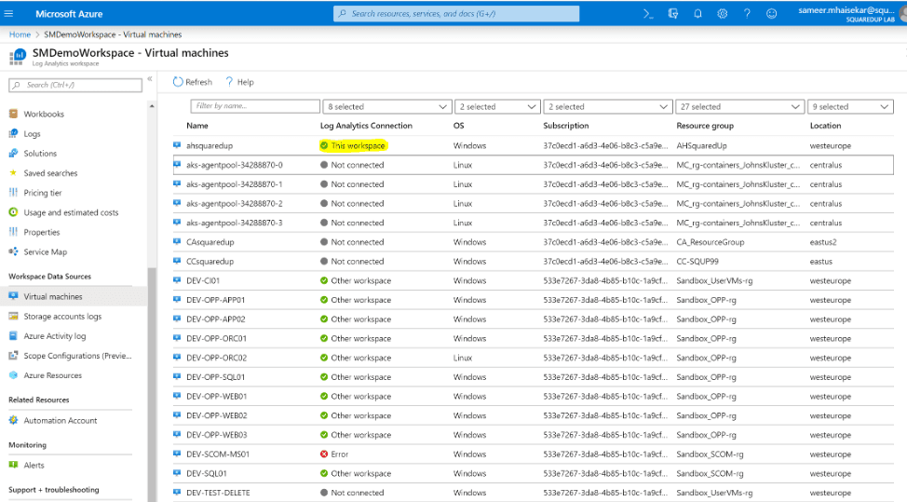The image size is (907, 502).
Task: Open portal settings gear icon
Action: (723, 14)
